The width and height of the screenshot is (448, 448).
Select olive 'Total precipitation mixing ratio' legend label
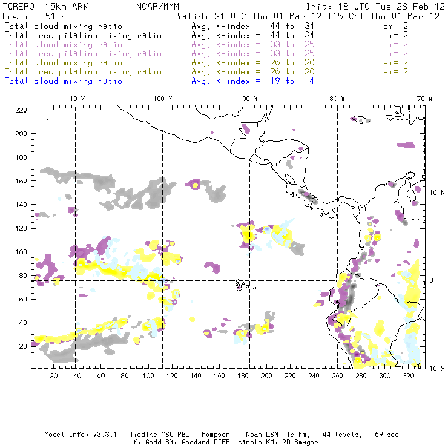[83, 71]
